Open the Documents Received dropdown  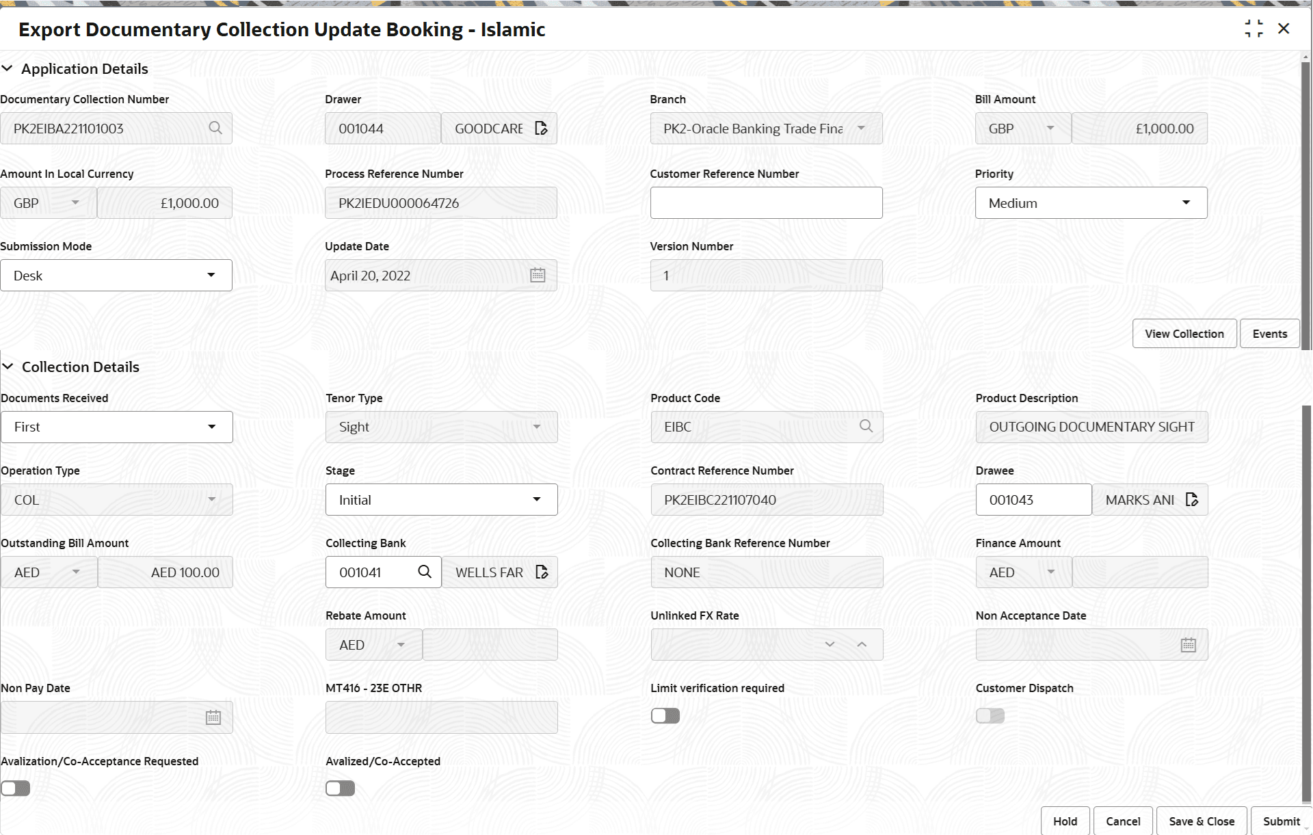[x=211, y=426]
